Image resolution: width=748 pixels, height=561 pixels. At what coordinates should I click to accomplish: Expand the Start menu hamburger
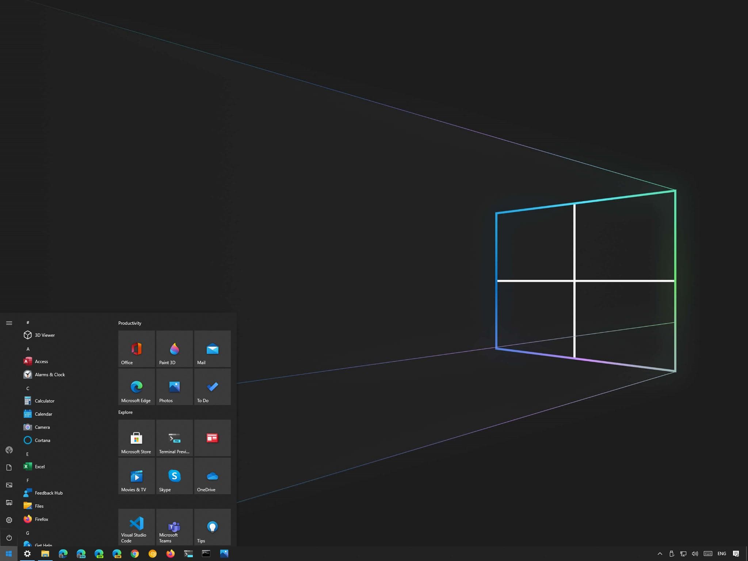pos(9,323)
